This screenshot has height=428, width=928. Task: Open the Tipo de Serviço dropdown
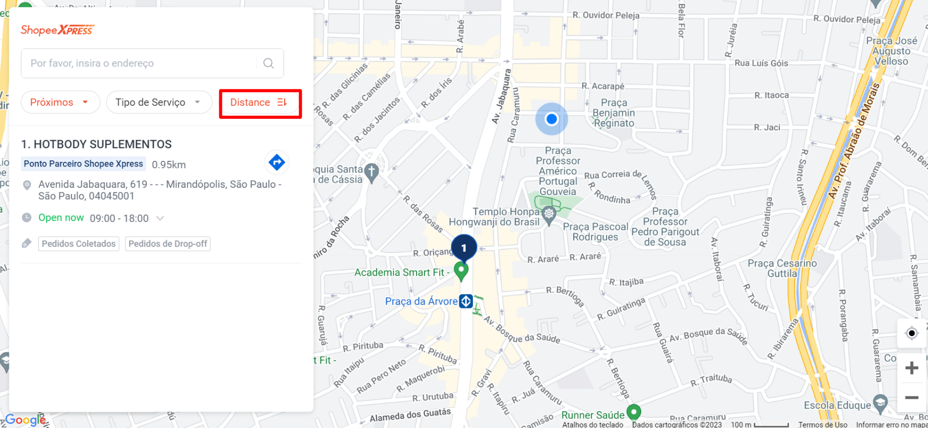159,102
